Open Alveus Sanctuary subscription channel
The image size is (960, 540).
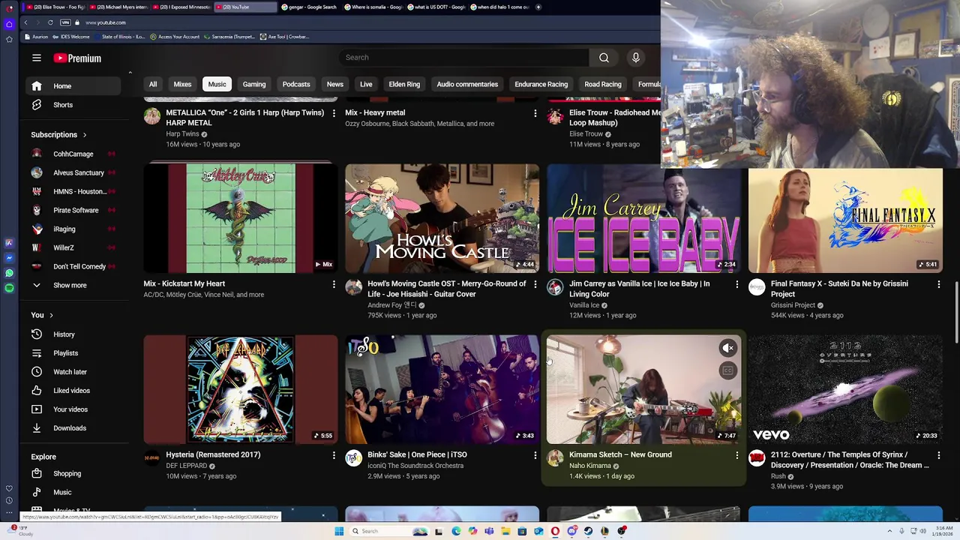click(73, 173)
